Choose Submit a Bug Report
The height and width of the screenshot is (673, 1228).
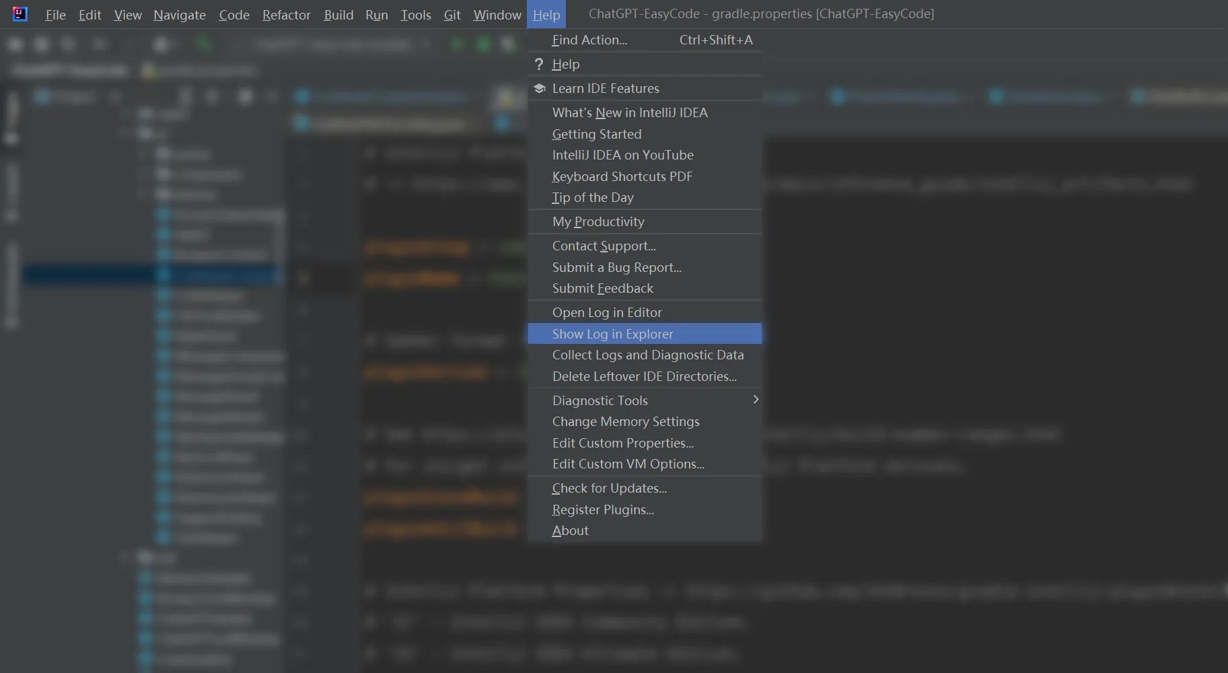tap(645, 267)
